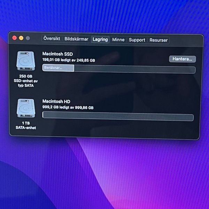209x209 pixels.
Task: Show the Resurser tab
Action: coord(158,40)
